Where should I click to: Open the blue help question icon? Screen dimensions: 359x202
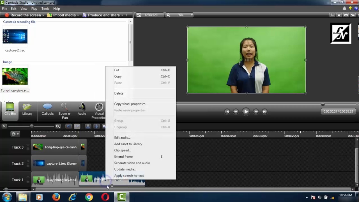(x=356, y=9)
